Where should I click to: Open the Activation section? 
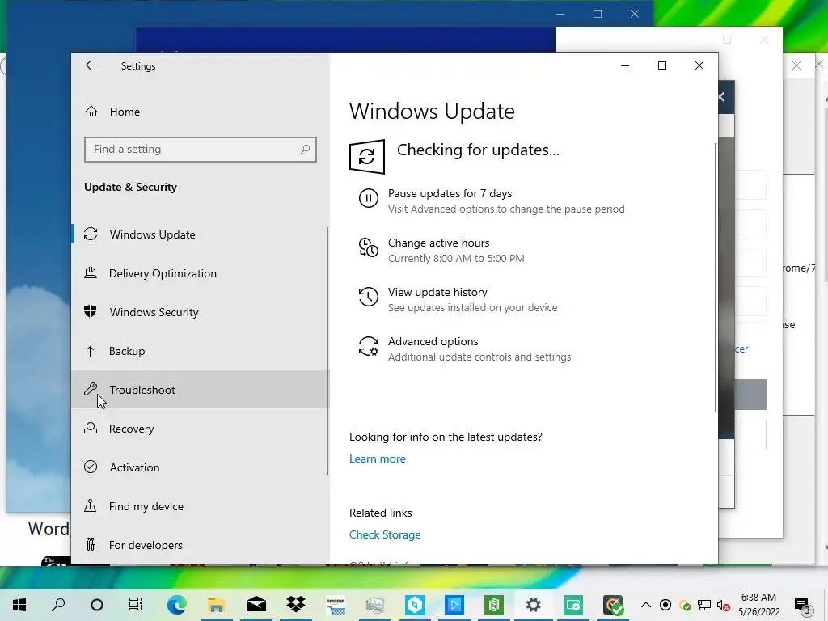click(200, 467)
